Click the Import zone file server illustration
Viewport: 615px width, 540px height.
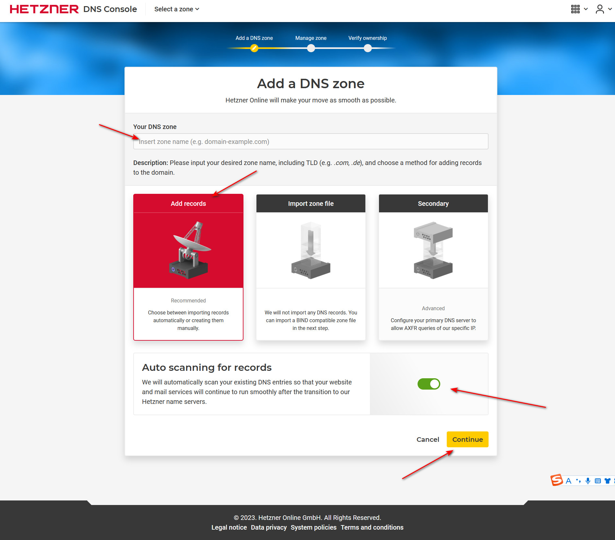311,250
